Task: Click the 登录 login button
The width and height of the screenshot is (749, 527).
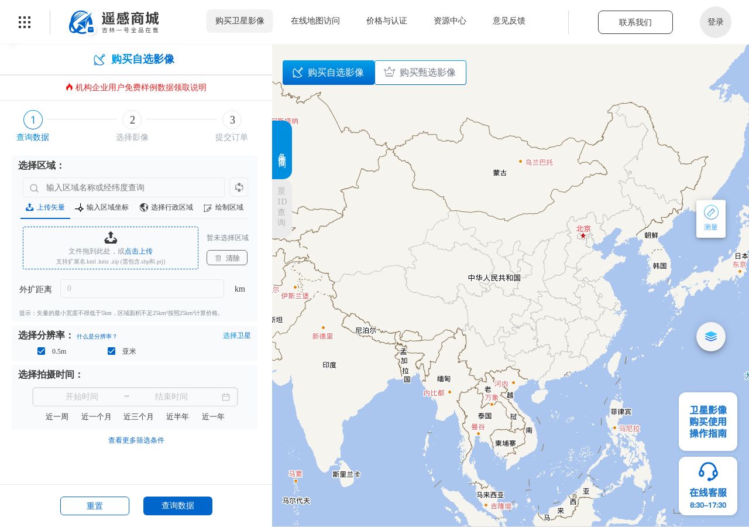Action: [716, 22]
